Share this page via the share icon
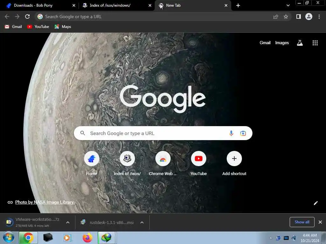 tap(276, 17)
